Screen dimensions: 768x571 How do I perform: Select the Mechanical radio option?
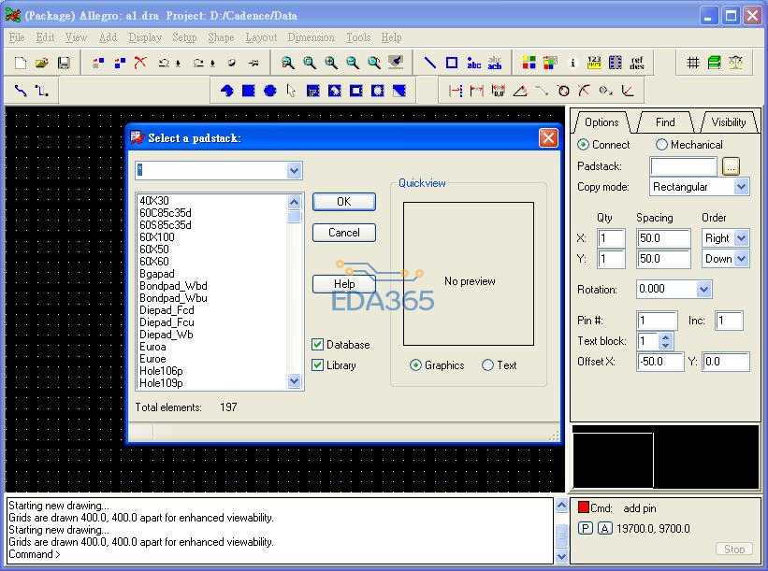coord(662,145)
